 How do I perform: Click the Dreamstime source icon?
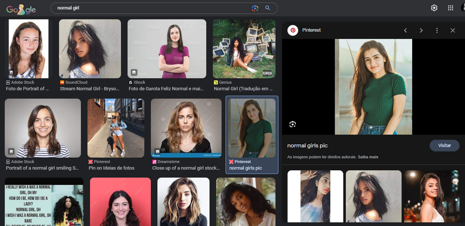coord(154,162)
